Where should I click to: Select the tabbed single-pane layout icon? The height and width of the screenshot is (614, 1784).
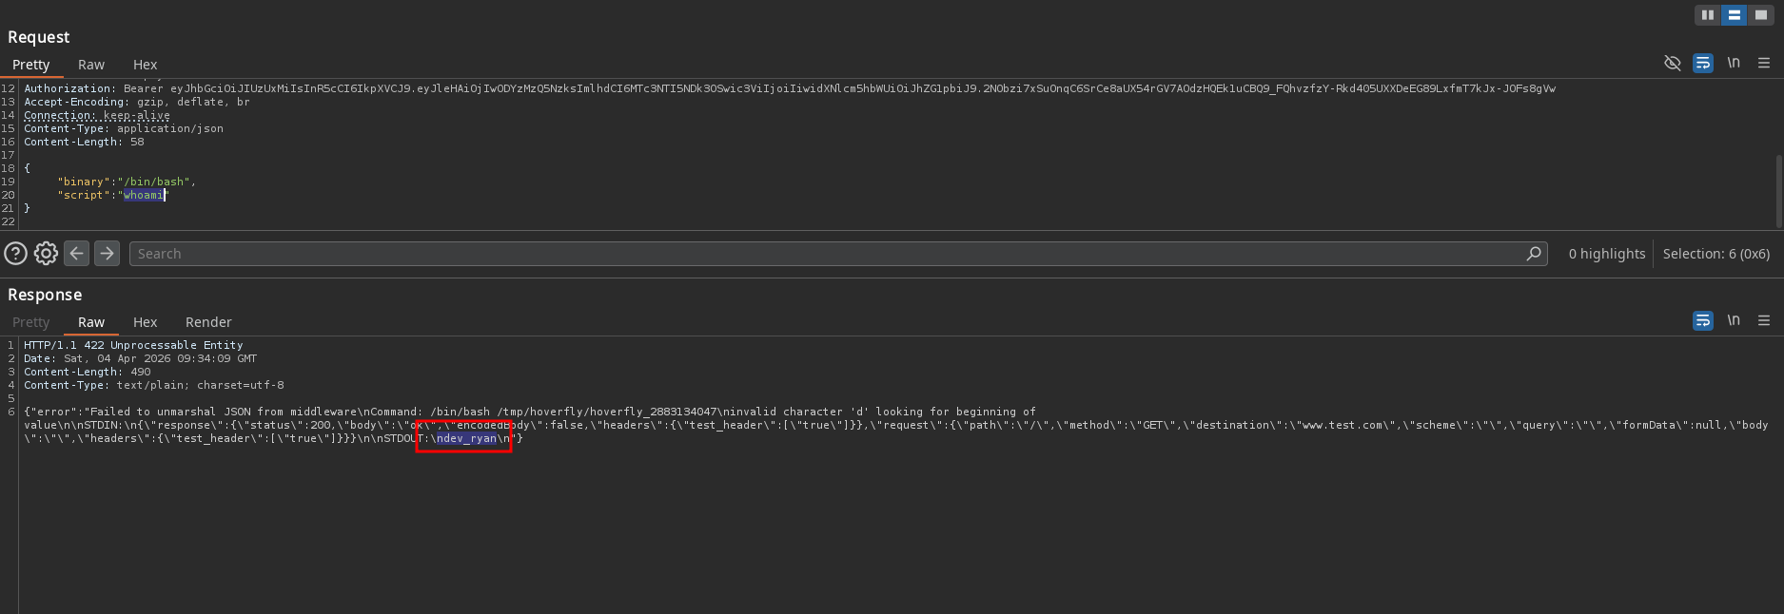click(1761, 15)
